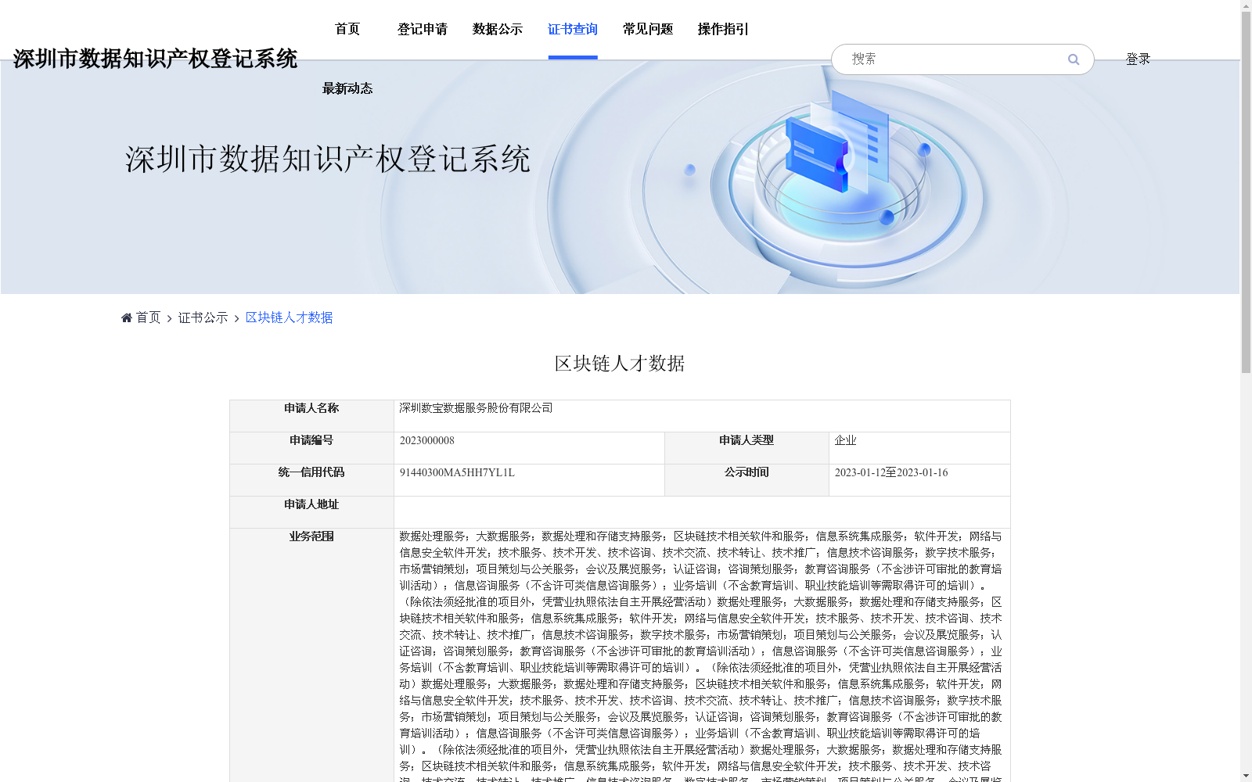Screen dimensions: 1252x782
Task: Open the 常见问题 menu item
Action: pos(648,30)
